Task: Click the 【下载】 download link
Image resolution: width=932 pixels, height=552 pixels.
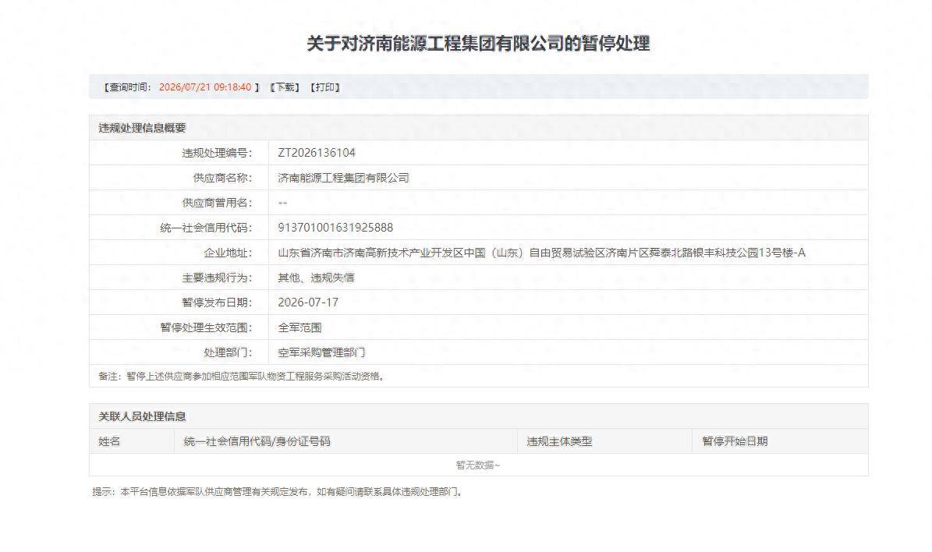Action: (x=285, y=87)
